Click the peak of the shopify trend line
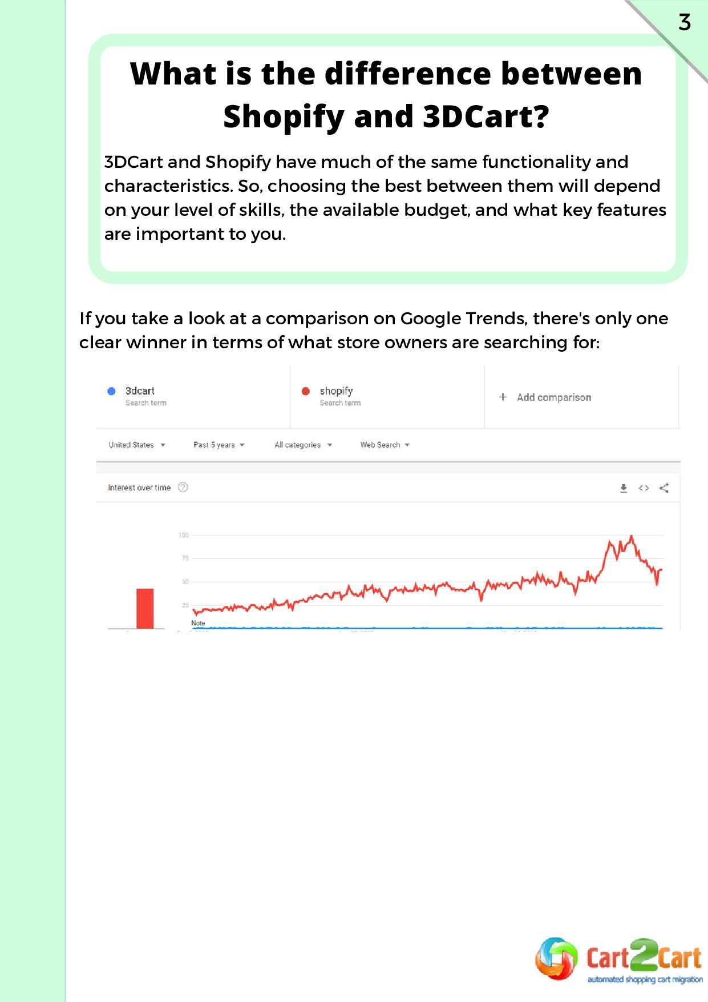 (631, 536)
